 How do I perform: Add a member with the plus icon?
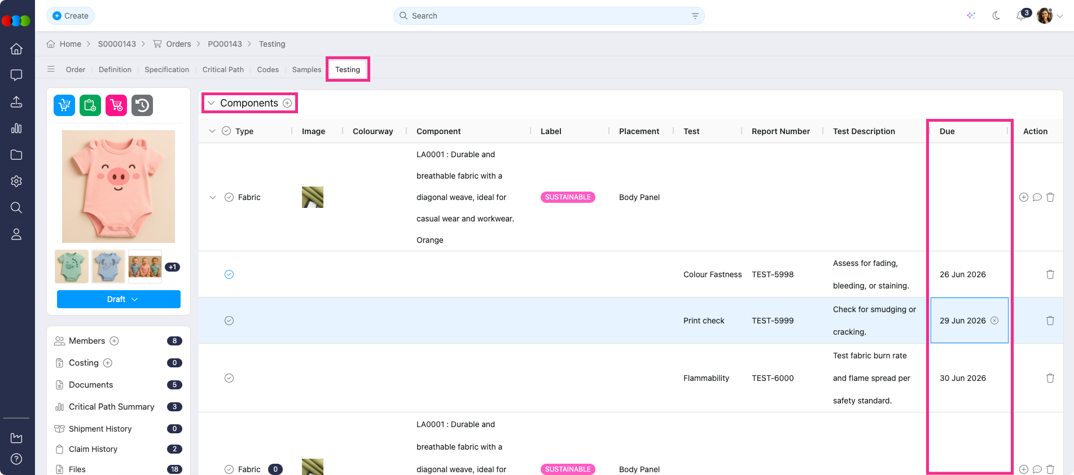point(114,341)
